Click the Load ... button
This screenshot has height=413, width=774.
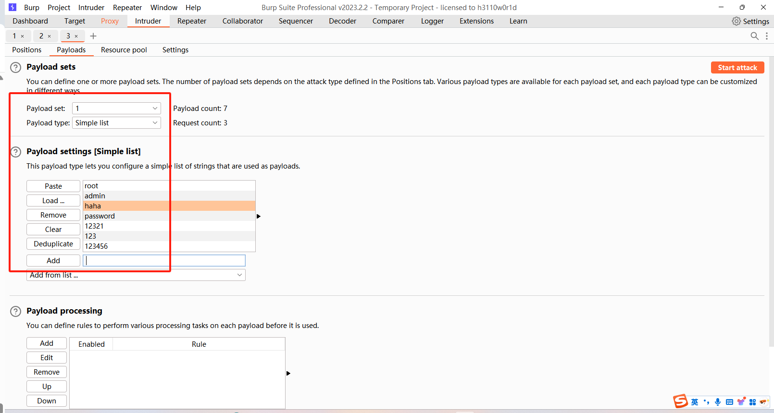[x=53, y=201]
